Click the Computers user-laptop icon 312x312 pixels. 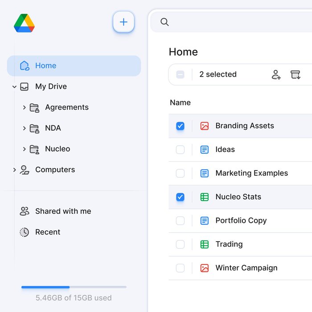coord(25,170)
